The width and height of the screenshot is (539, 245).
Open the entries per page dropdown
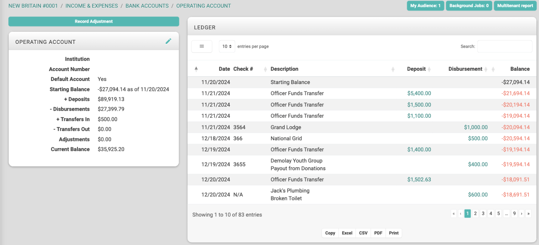(x=227, y=46)
